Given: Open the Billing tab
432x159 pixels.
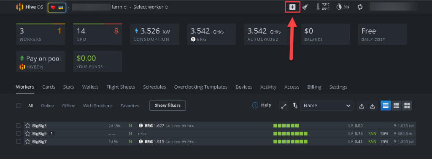Looking at the screenshot, I should pos(314,87).
